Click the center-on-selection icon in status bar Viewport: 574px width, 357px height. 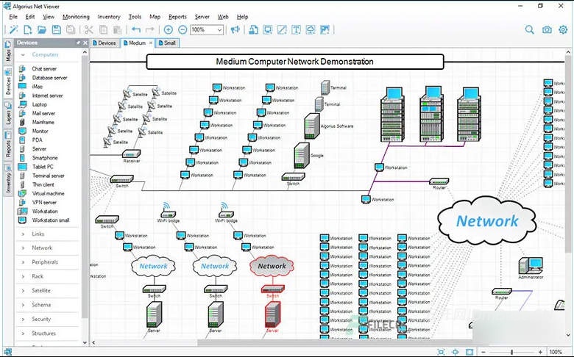pyautogui.click(x=455, y=353)
